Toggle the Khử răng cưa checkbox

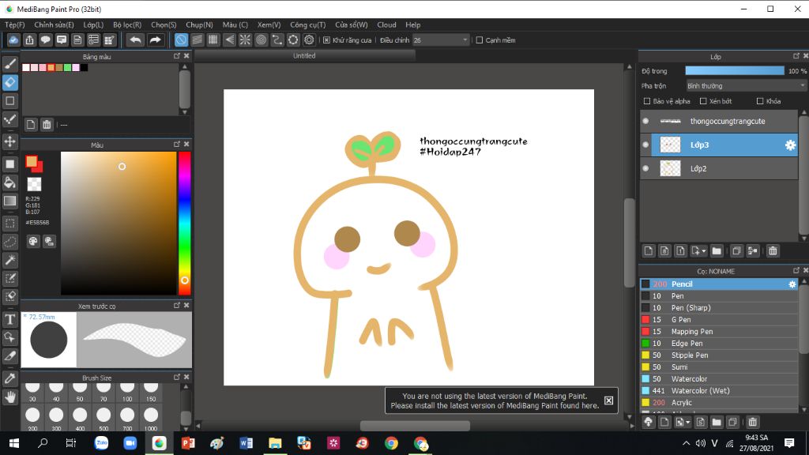pos(326,40)
